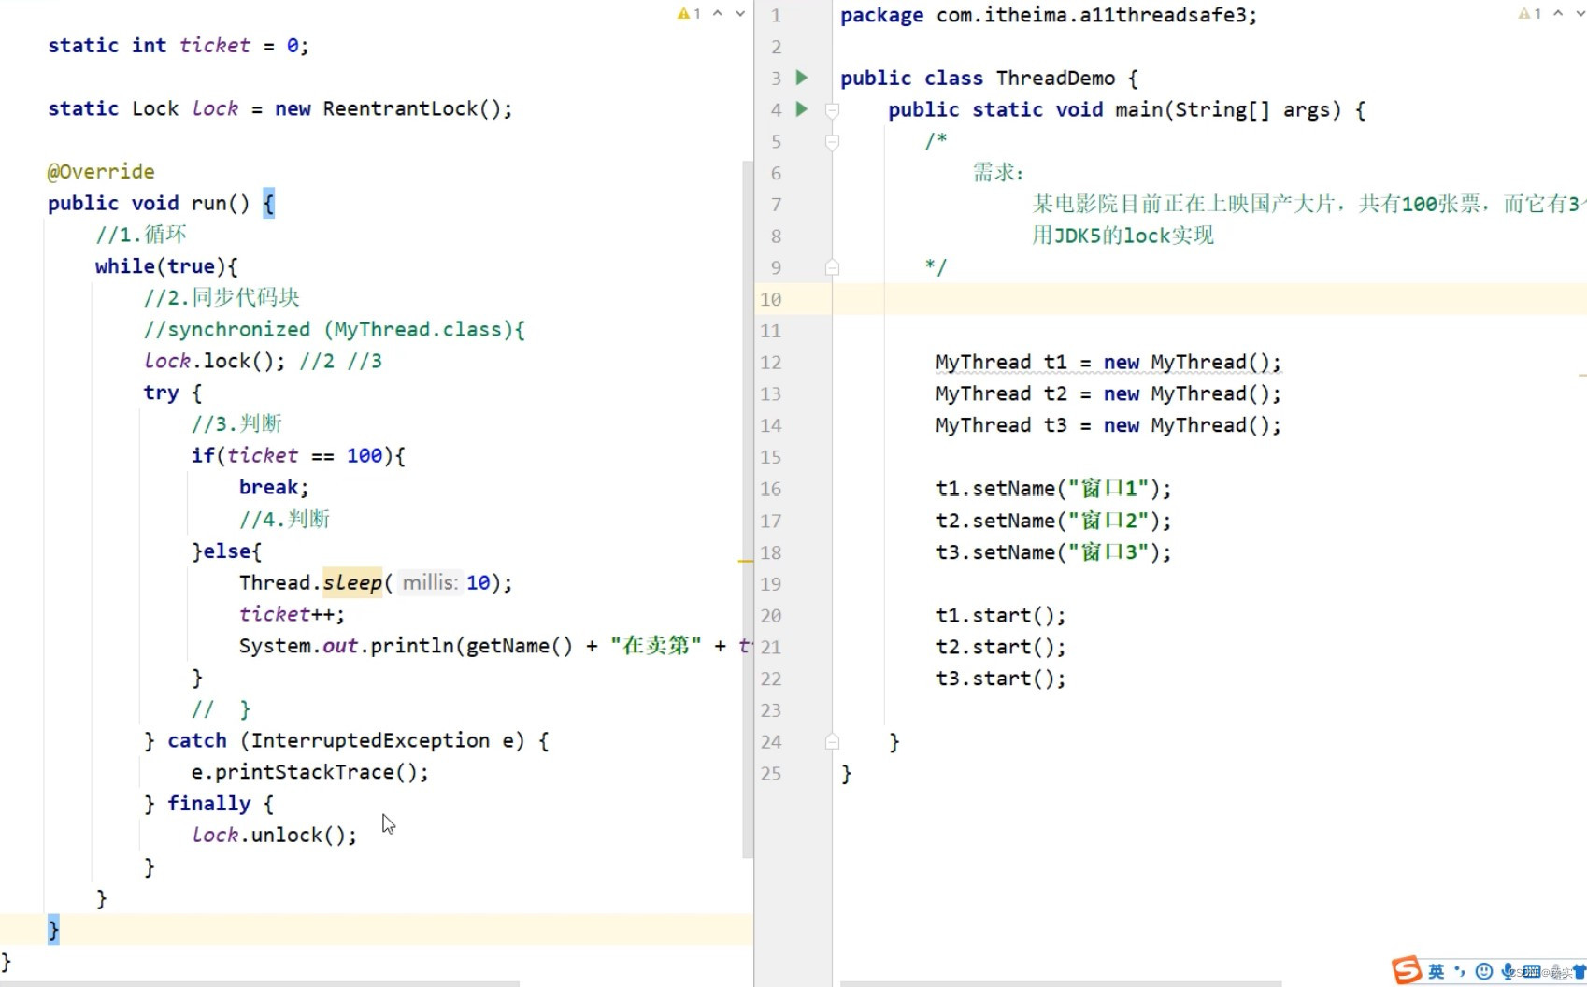Screen dimensions: 1587x987
Task: Collapse main method end fold marker line 24
Action: tap(832, 742)
